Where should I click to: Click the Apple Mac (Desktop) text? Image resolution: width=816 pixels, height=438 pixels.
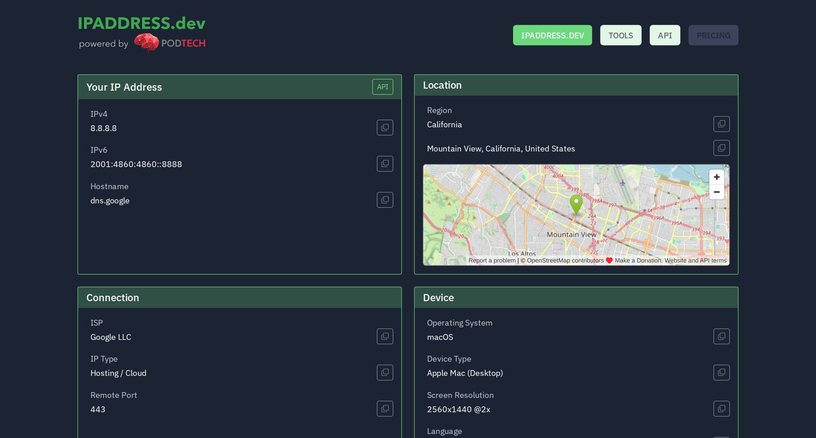pos(465,373)
